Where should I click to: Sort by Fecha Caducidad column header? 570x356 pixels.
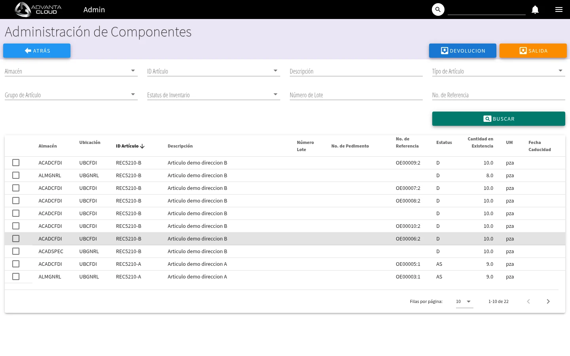pos(540,146)
